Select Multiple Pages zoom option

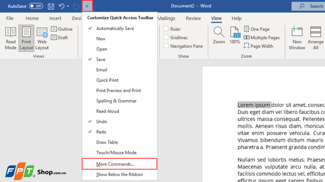pos(262,38)
